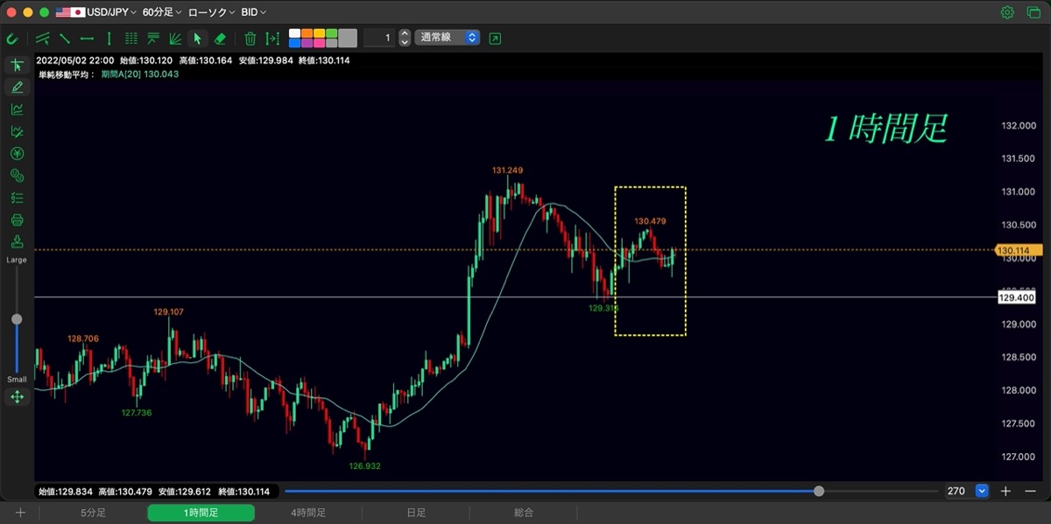1051x524 pixels.
Task: Click the printer icon in the left sidebar
Action: pos(17,220)
